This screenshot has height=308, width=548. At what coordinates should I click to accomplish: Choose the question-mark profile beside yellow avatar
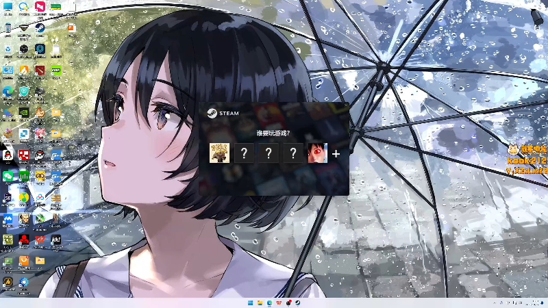click(244, 153)
